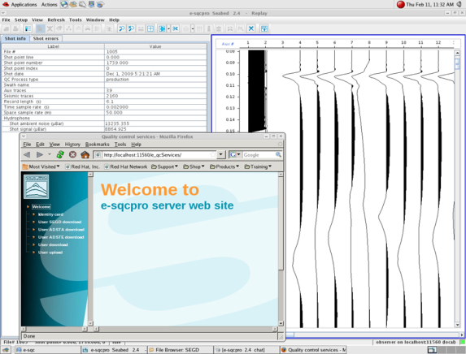Screen dimensions: 466x354
Task: Click the blue legend list icon in e-sqcpro toolbar
Action: click(x=28, y=28)
